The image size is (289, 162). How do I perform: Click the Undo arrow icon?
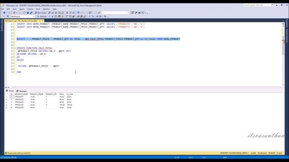78,13
